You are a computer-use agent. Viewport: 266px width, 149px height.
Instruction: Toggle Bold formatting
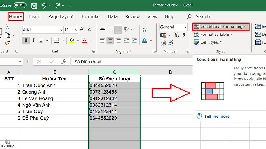(x=26, y=40)
